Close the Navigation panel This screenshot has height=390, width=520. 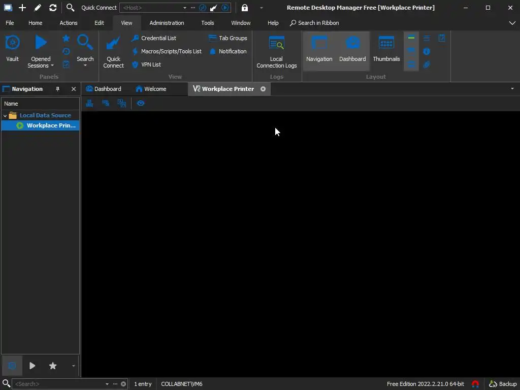[x=74, y=89]
